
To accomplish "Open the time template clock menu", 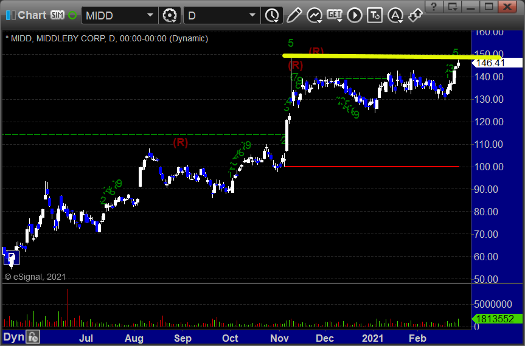I will pyautogui.click(x=272, y=15).
